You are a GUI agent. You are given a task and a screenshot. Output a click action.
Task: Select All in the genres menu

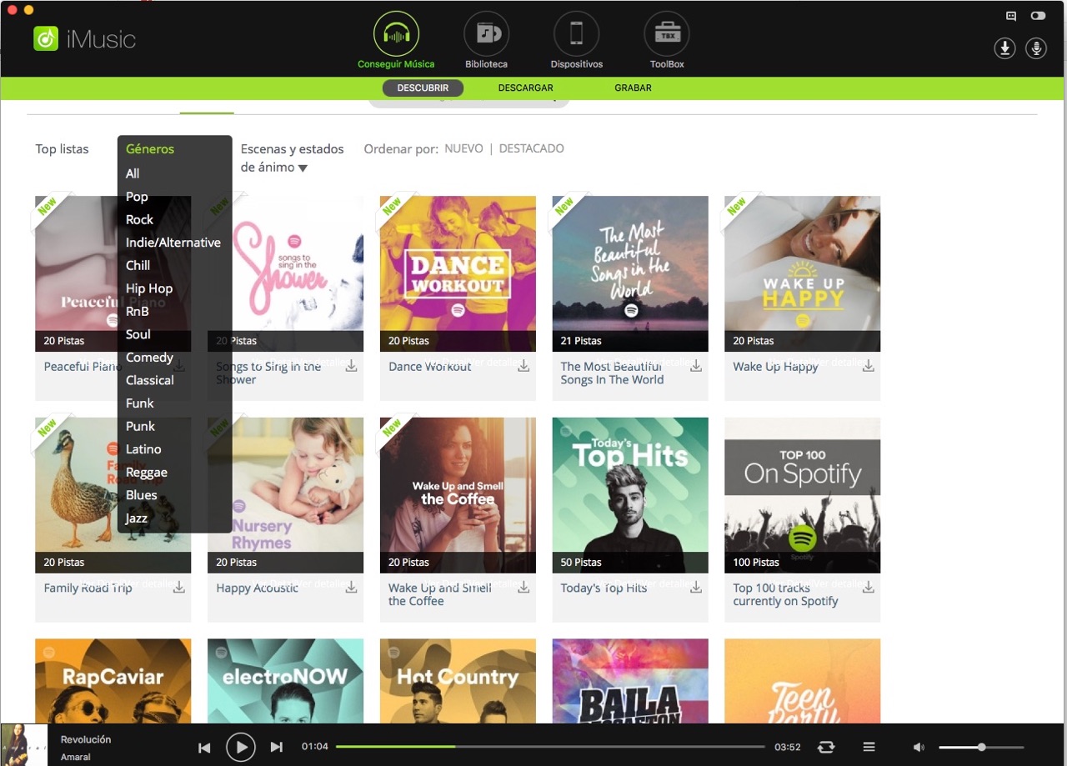(x=133, y=173)
